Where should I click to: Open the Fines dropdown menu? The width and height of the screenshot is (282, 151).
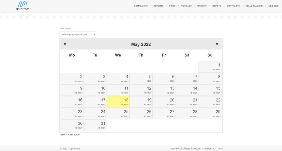pos(172,6)
